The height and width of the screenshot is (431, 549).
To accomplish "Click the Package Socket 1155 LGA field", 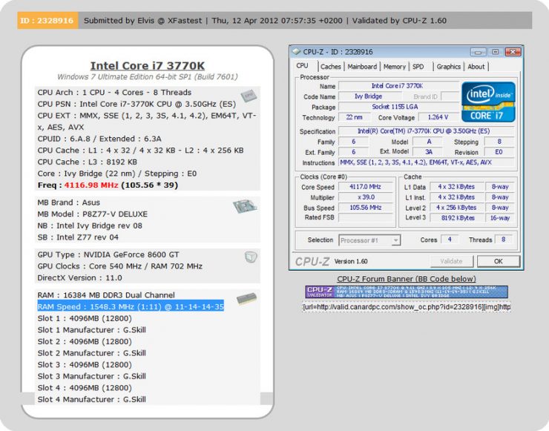I will [398, 107].
